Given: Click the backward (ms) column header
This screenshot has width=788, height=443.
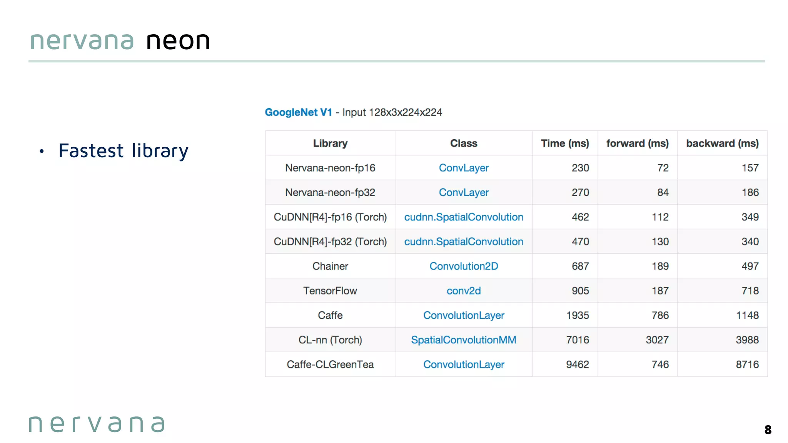Looking at the screenshot, I should point(722,143).
